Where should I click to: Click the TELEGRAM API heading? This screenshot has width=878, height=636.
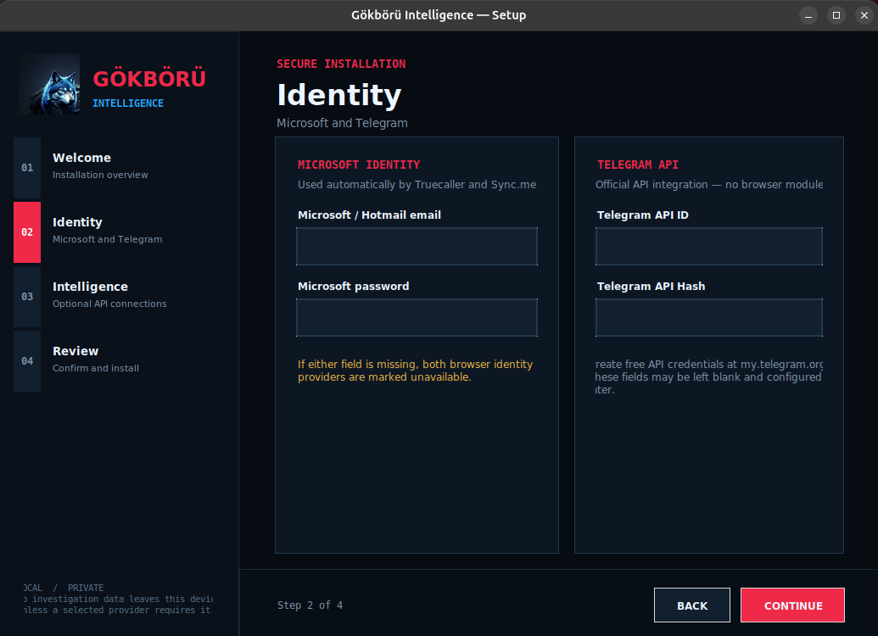(637, 165)
